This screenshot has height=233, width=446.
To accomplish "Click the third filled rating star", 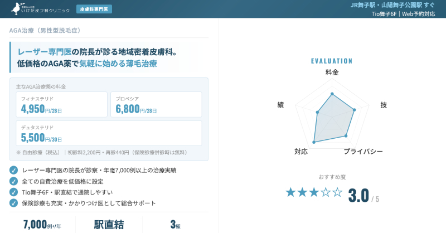I will point(314,193).
